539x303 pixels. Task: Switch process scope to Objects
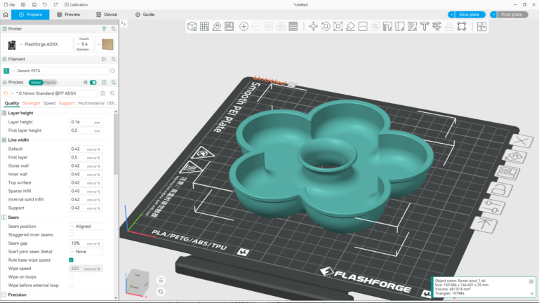(50, 83)
